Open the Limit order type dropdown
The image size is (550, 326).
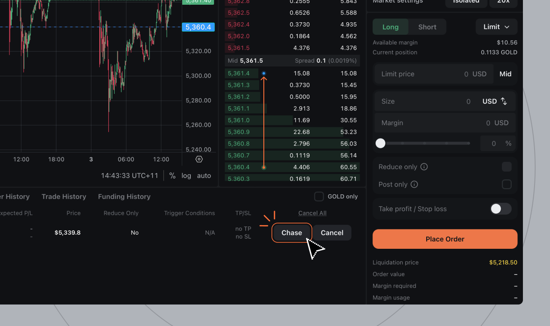coord(496,27)
